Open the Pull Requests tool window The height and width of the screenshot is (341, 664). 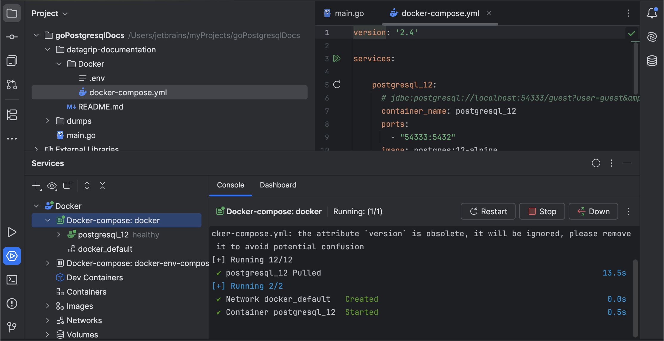pos(12,85)
